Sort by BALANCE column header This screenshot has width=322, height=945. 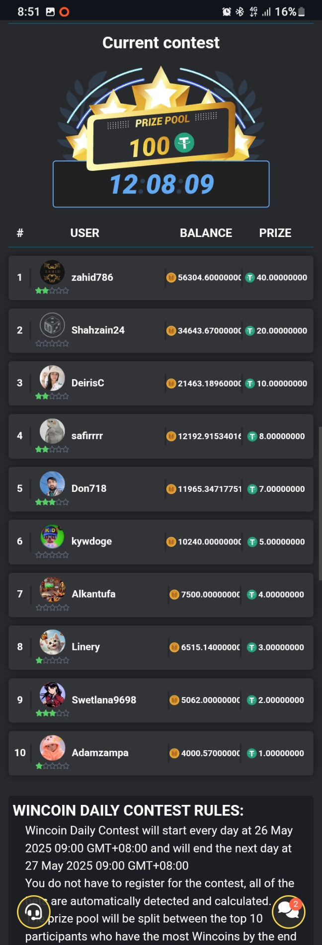206,233
